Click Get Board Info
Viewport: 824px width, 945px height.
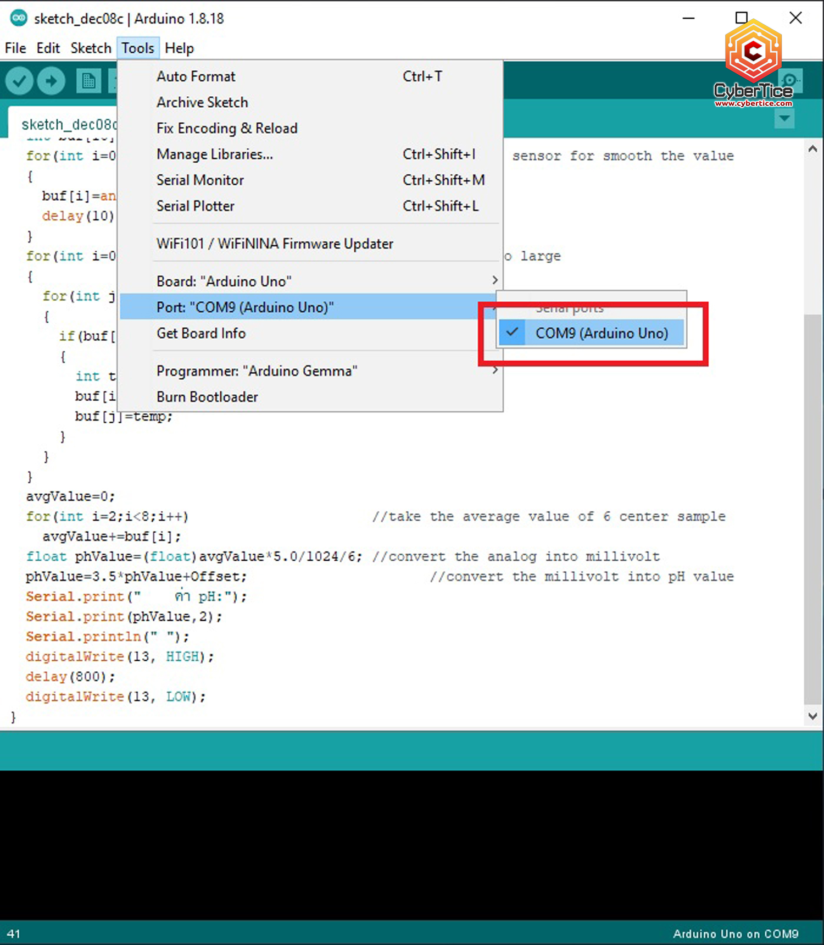pos(201,333)
